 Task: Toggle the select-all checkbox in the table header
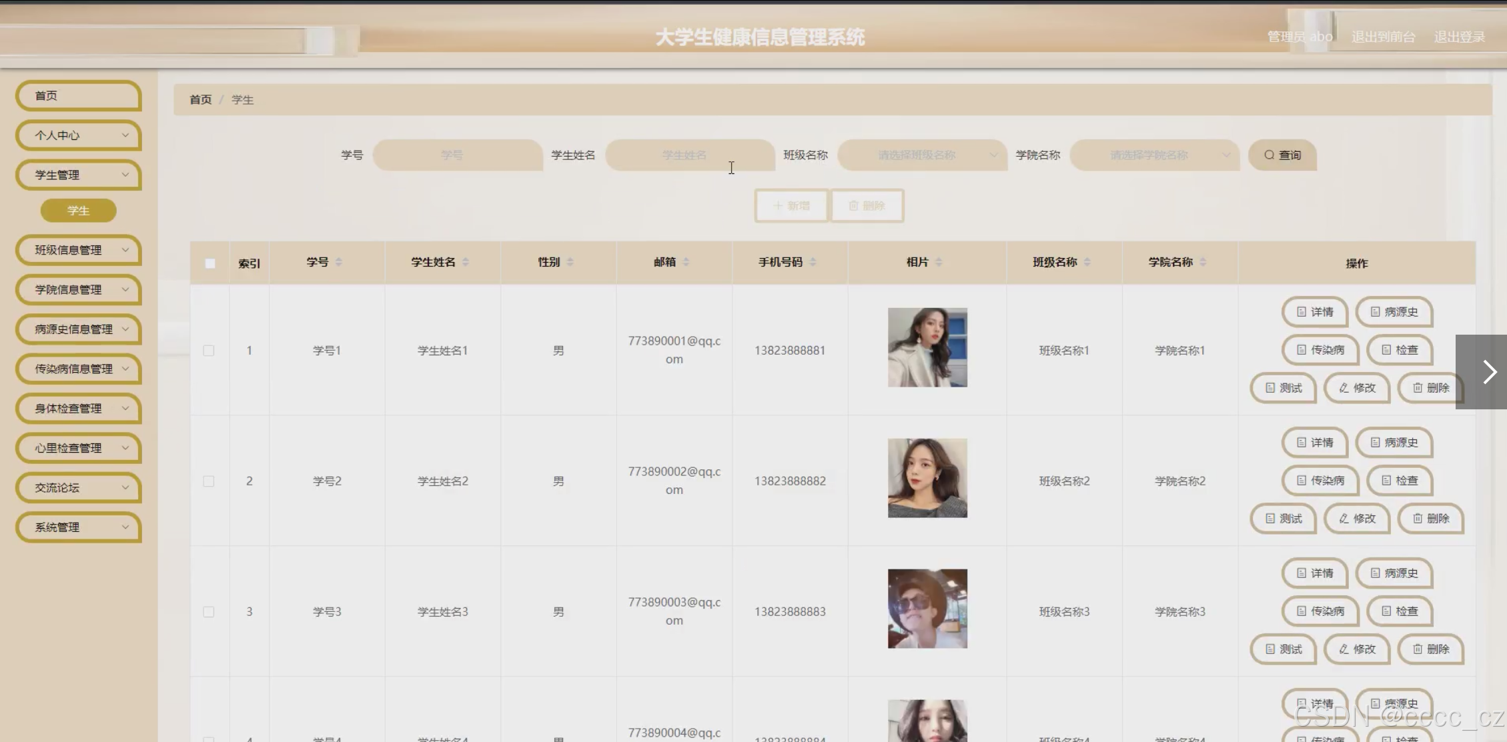coord(210,263)
